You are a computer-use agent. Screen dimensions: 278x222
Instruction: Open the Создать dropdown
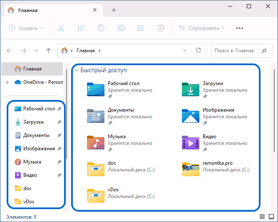(x=26, y=28)
